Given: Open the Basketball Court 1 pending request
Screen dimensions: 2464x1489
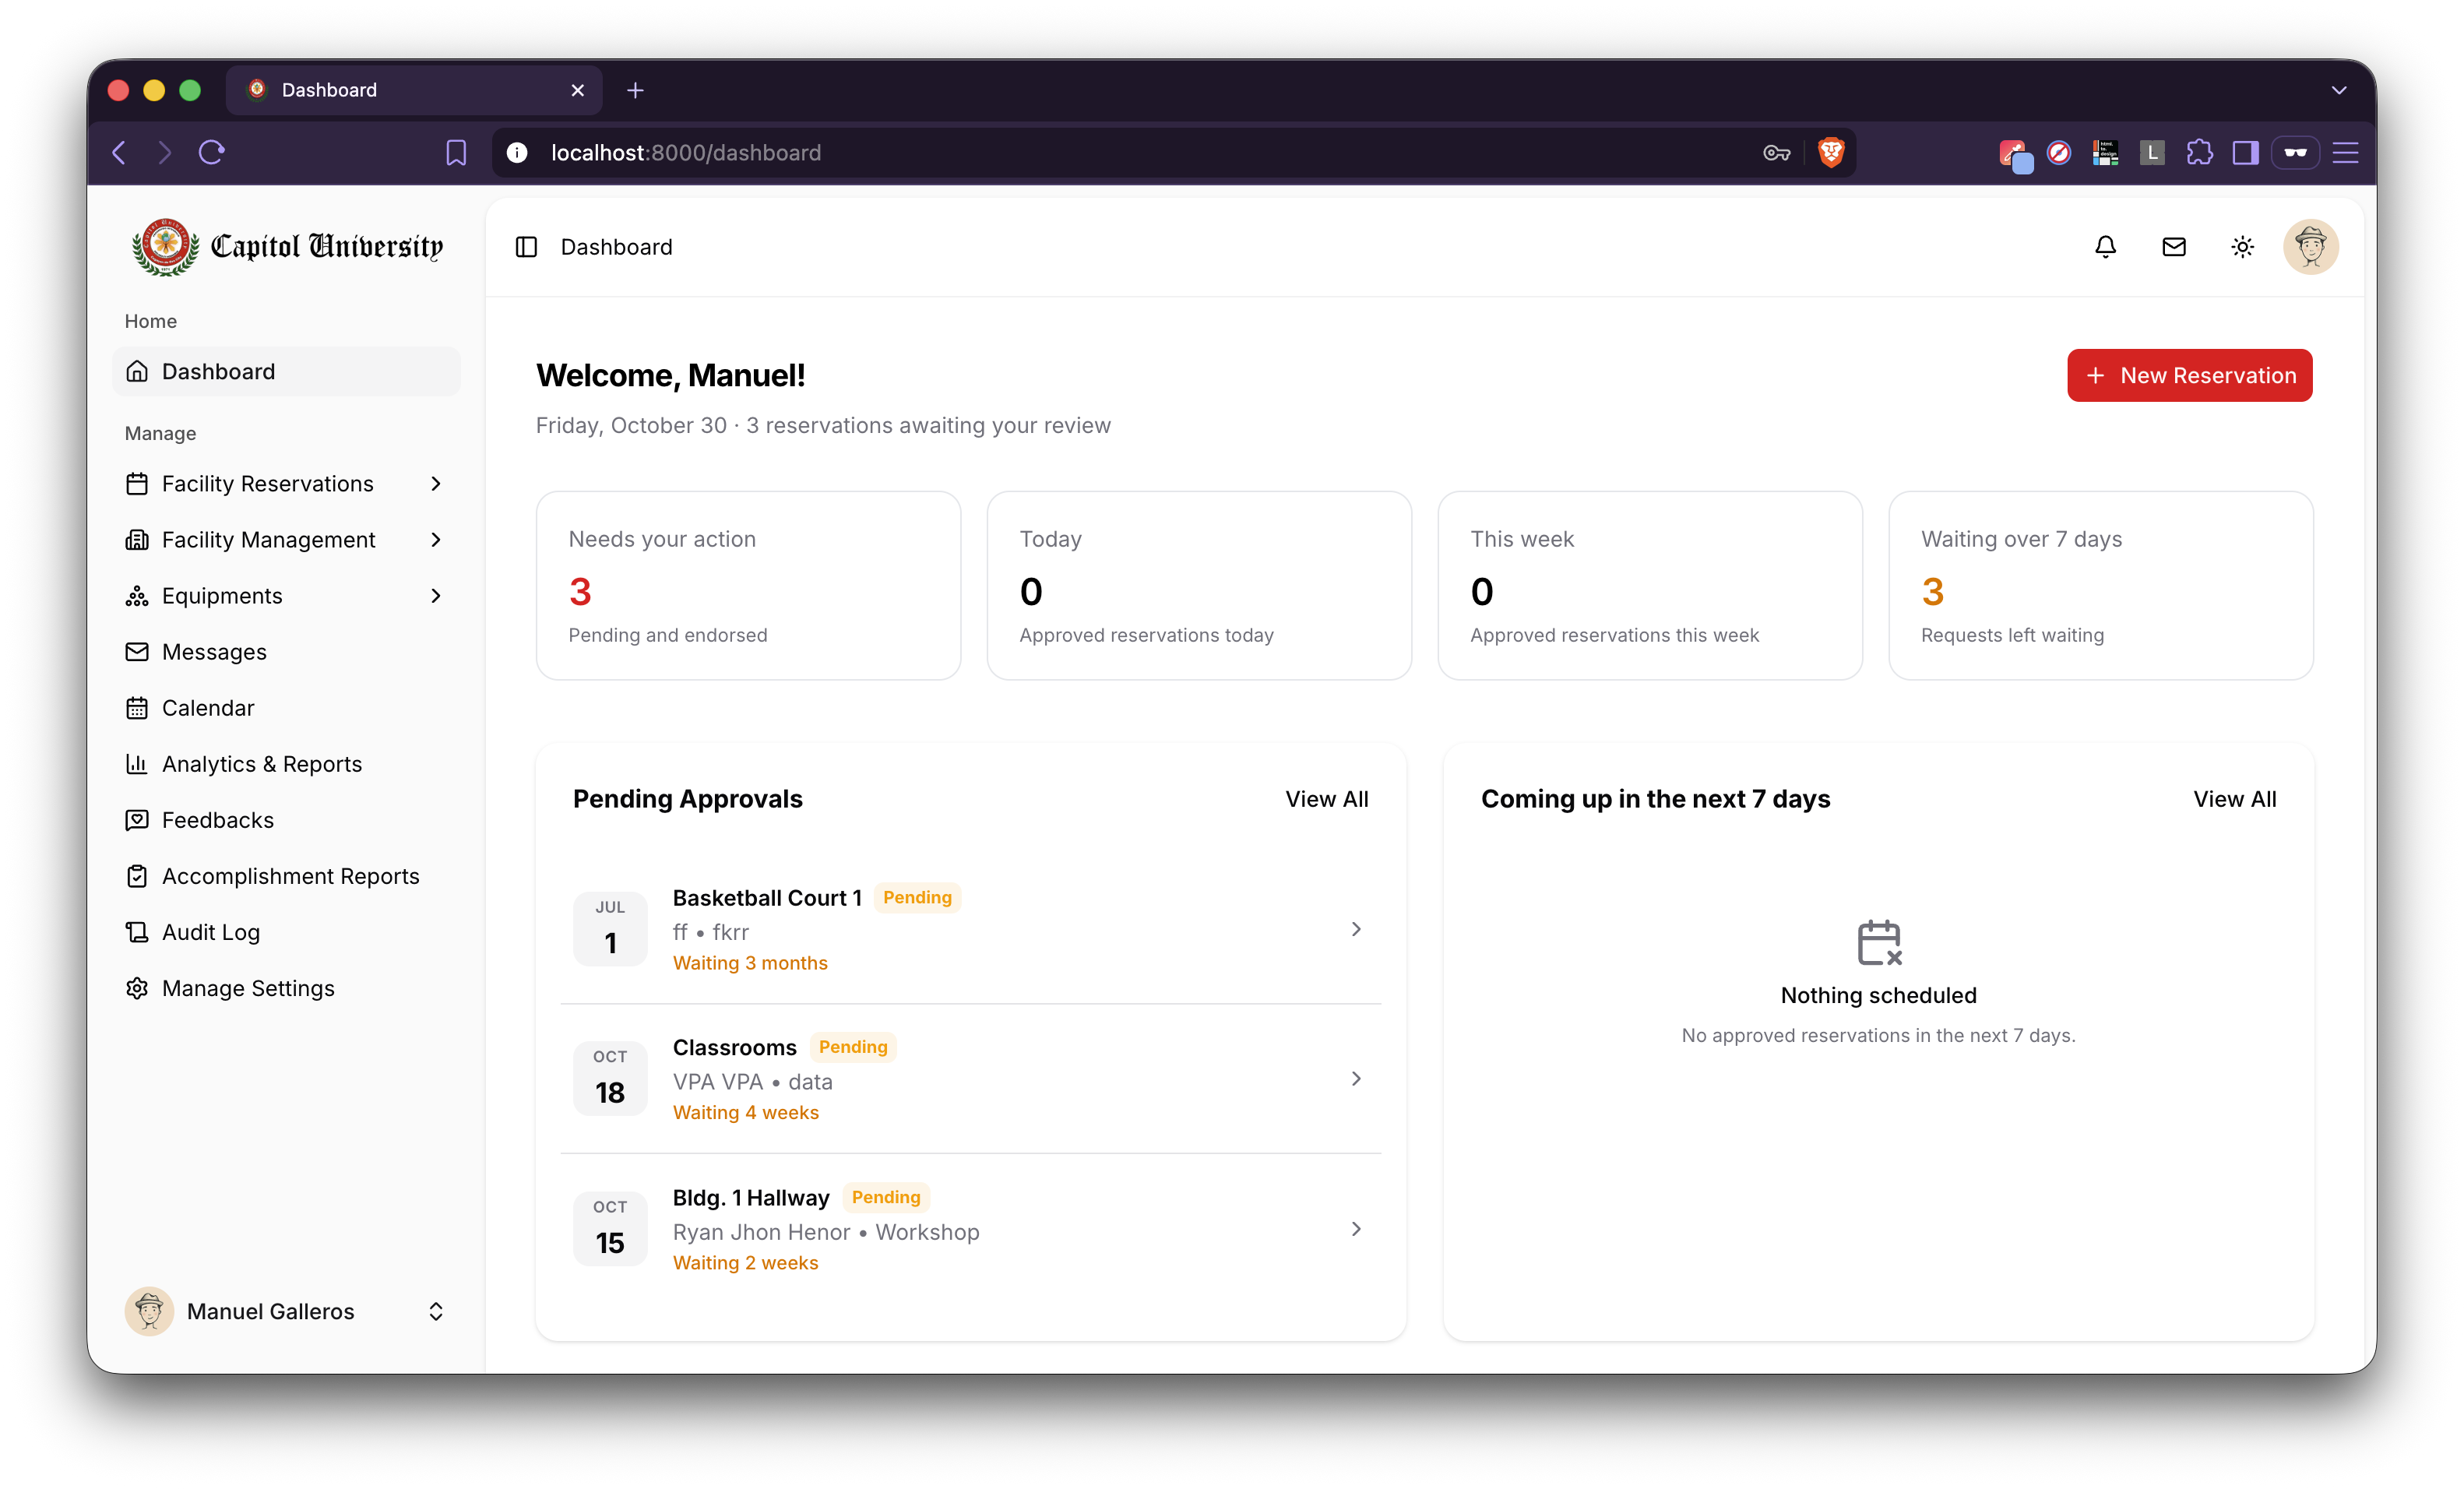Looking at the screenshot, I should tap(970, 929).
